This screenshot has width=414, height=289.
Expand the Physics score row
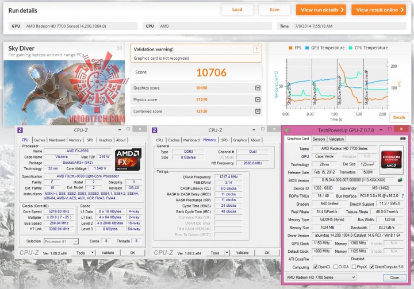pyautogui.click(x=258, y=99)
